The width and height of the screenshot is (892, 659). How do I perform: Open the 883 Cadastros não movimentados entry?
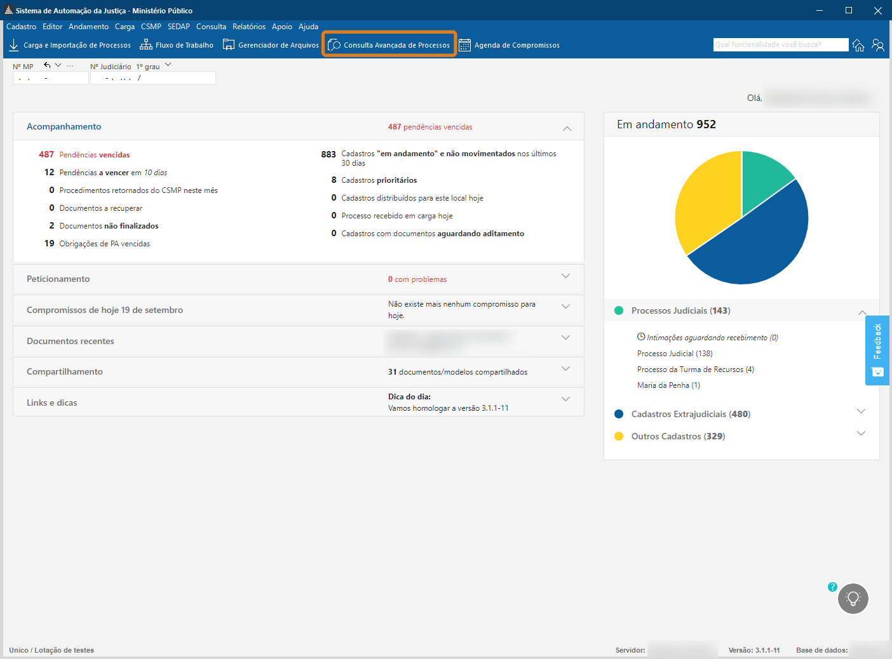pos(439,158)
